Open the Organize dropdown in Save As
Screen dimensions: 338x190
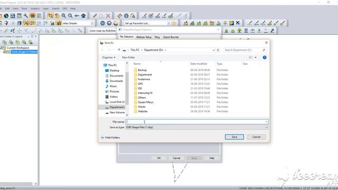[109, 58]
